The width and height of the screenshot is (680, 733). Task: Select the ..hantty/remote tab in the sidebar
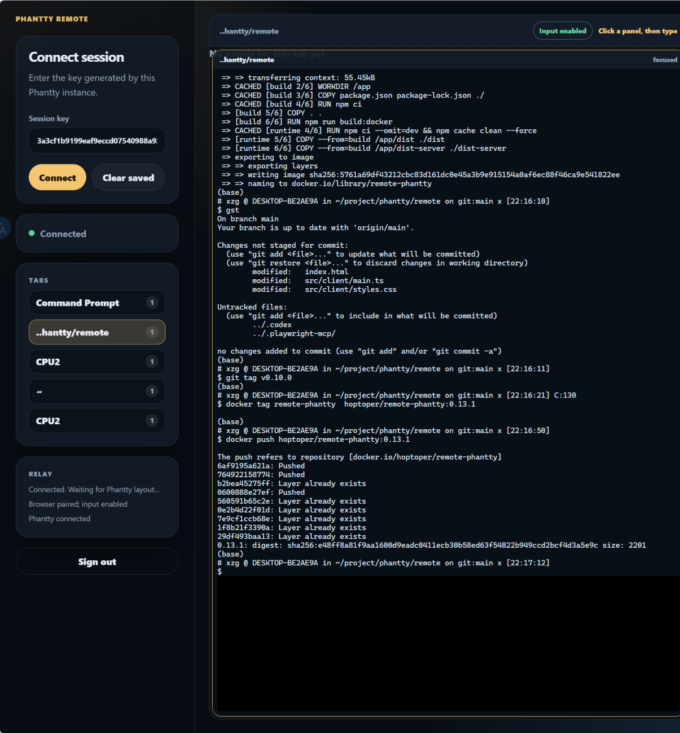(x=97, y=332)
